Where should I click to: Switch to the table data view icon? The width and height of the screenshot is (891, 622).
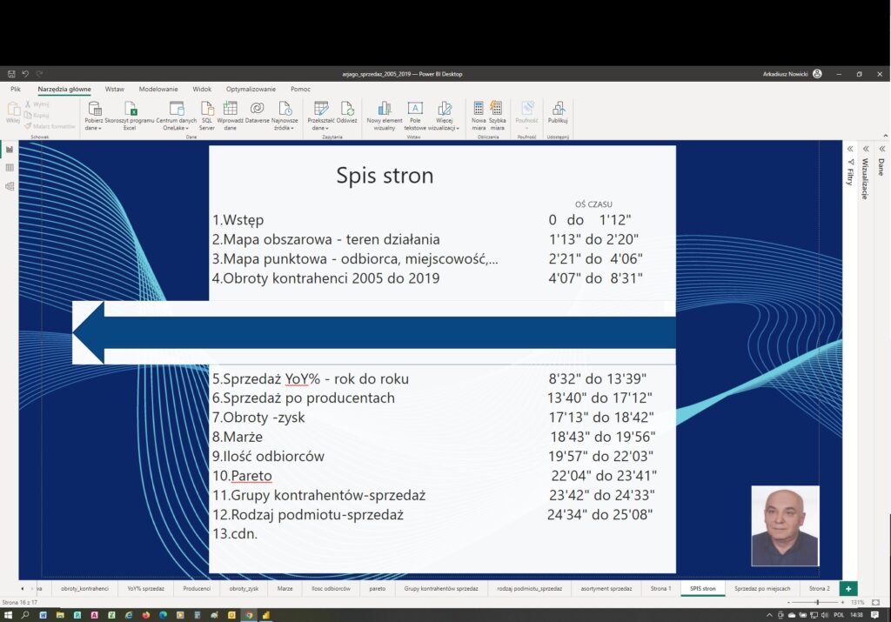tap(10, 167)
